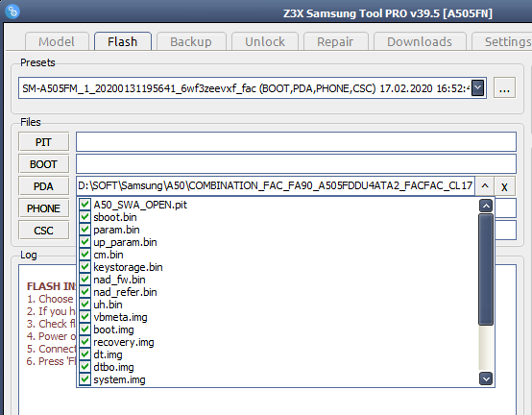Collapse the PDA file list chevron
532x415 pixels.
coord(485,186)
